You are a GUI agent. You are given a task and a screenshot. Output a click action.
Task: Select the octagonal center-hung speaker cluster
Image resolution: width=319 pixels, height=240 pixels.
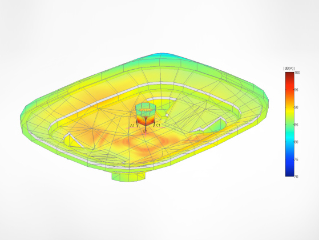click(x=146, y=114)
